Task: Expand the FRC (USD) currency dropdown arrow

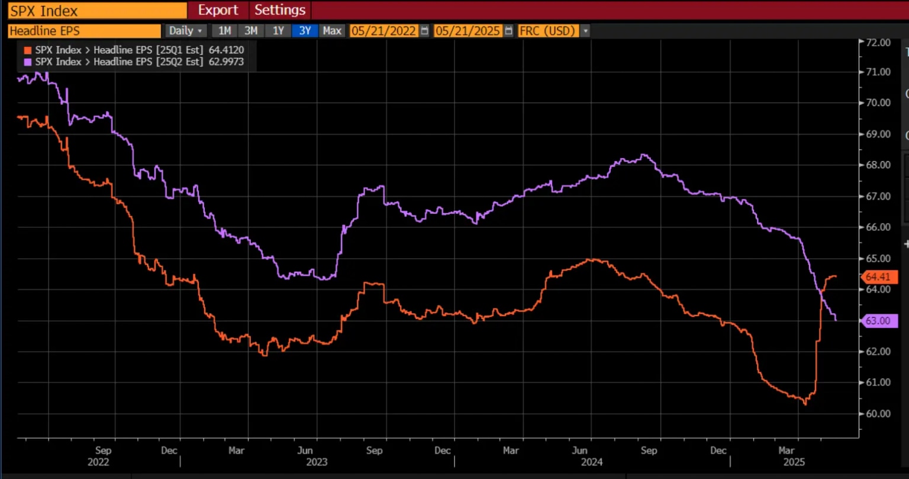Action: pos(585,31)
